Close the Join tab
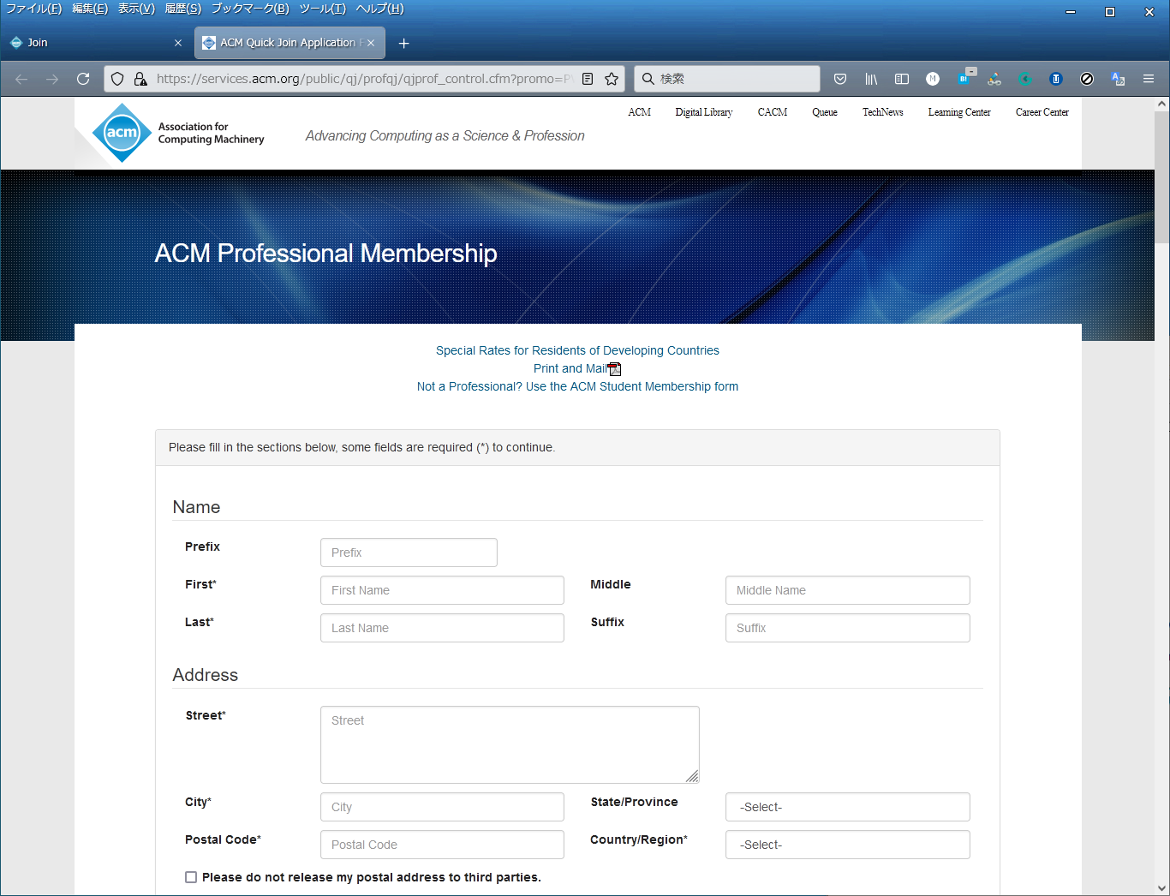Image resolution: width=1170 pixels, height=896 pixels. 178,43
